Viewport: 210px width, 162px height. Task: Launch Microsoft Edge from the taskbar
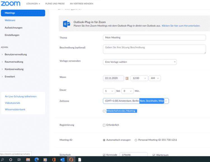click(x=37, y=159)
